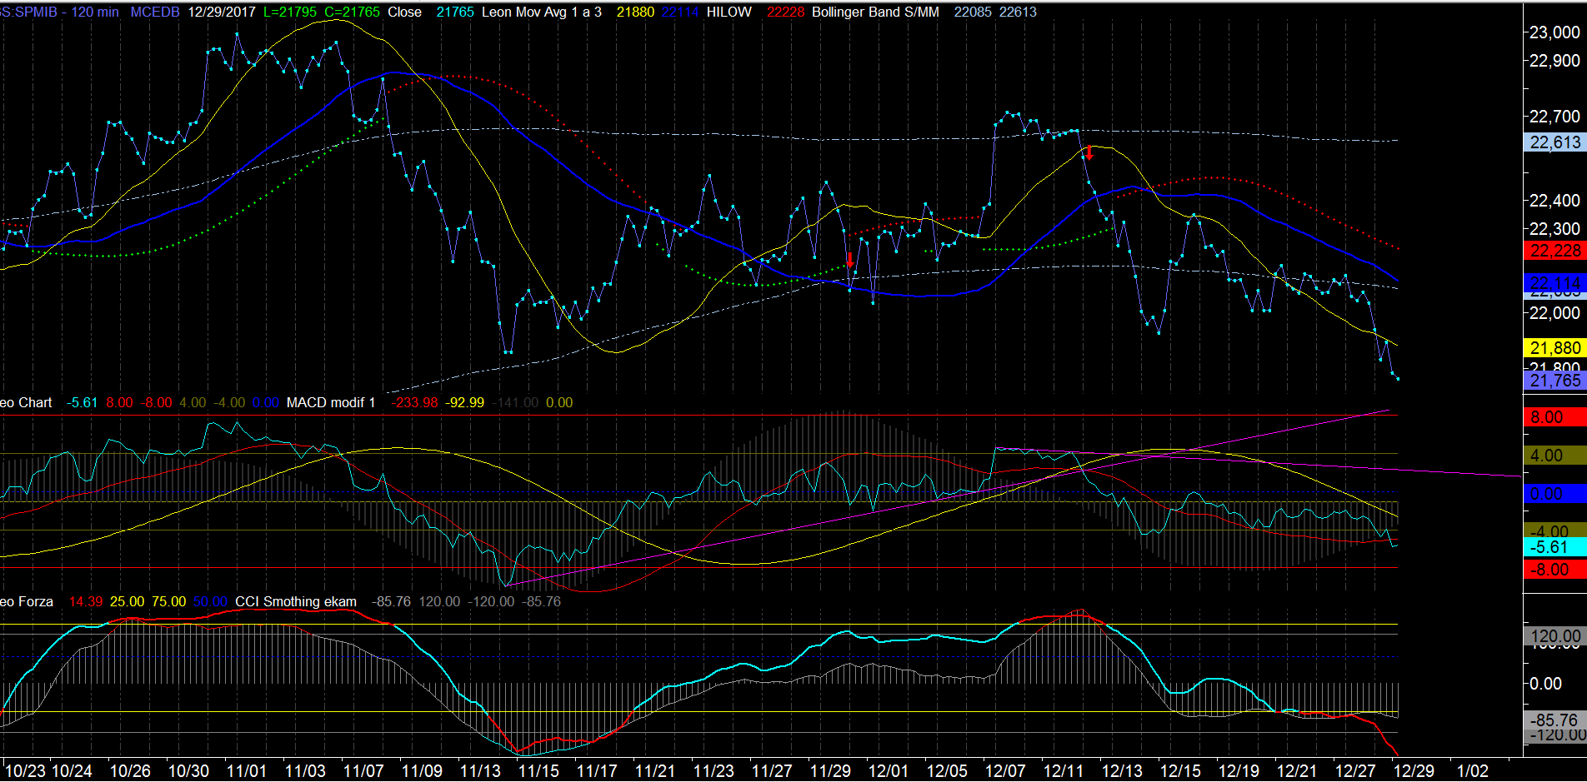Click the 22,400 price axis label

coord(1554,201)
